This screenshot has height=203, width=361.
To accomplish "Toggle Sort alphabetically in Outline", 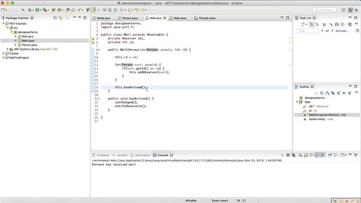I will 327,93.
